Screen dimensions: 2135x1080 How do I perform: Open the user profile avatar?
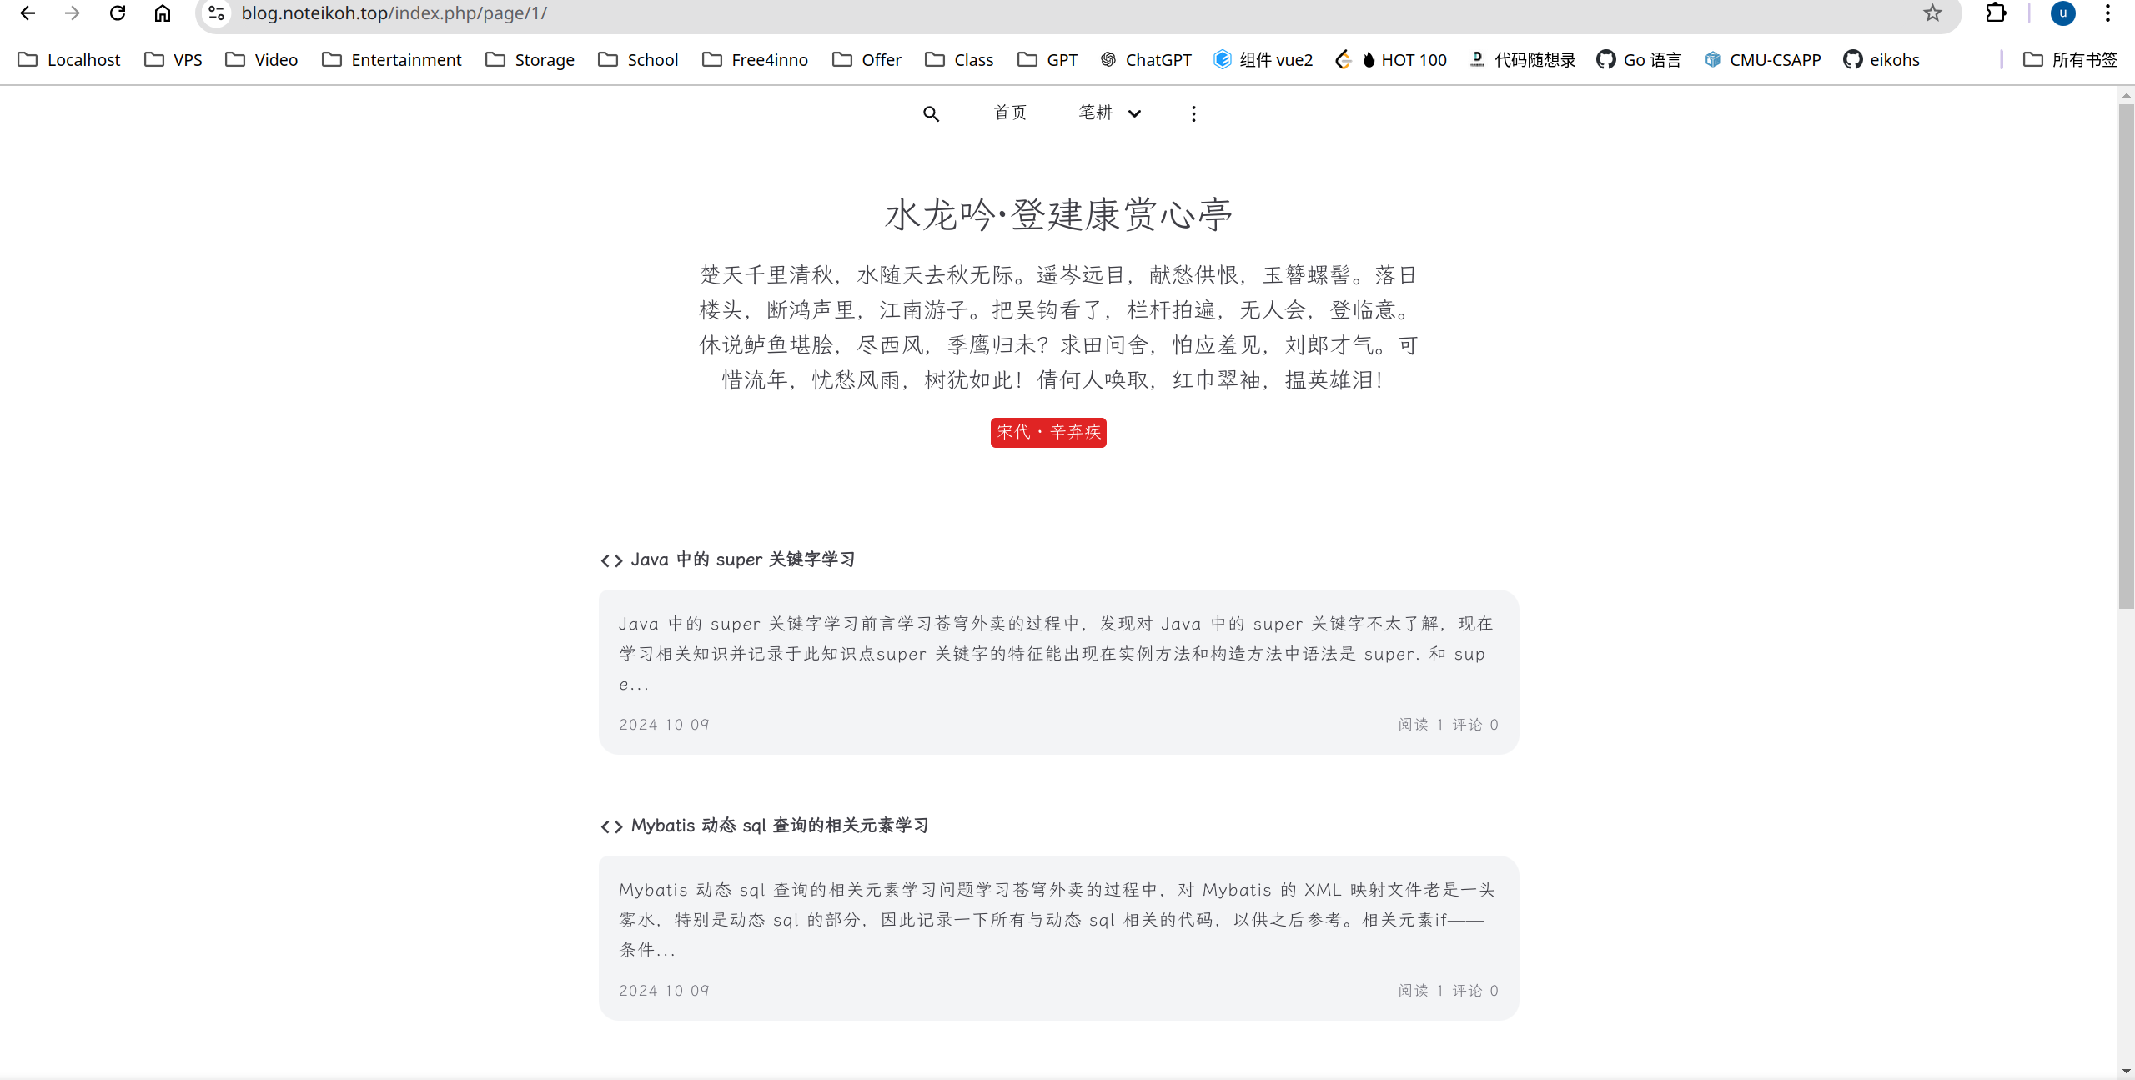click(x=2062, y=13)
